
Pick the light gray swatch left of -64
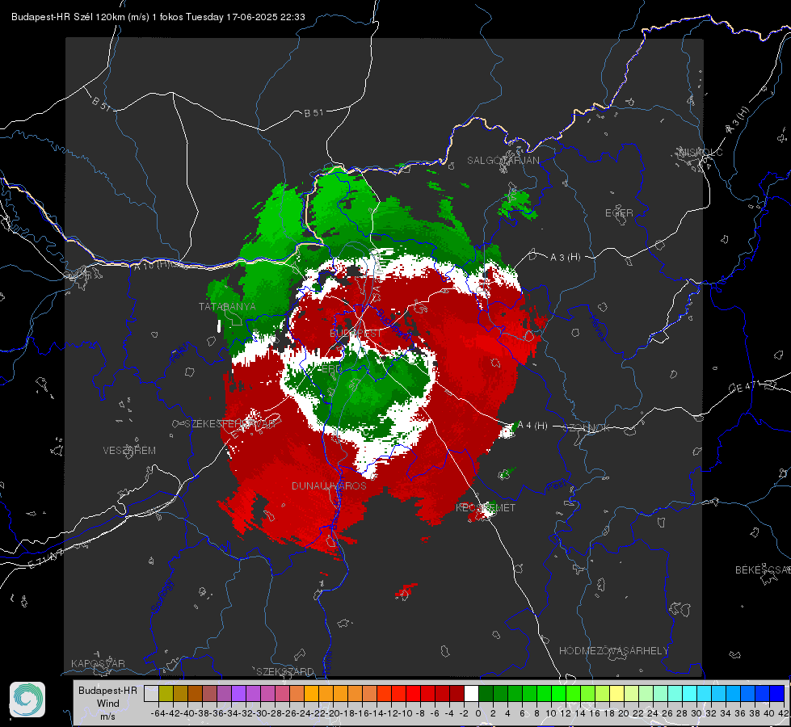point(151,693)
